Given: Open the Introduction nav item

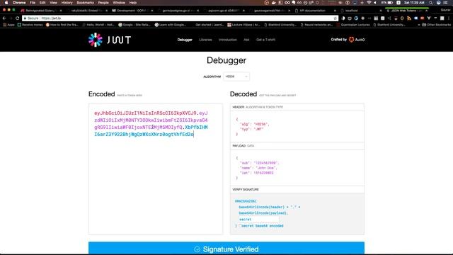Looking at the screenshot, I should tap(228, 40).
